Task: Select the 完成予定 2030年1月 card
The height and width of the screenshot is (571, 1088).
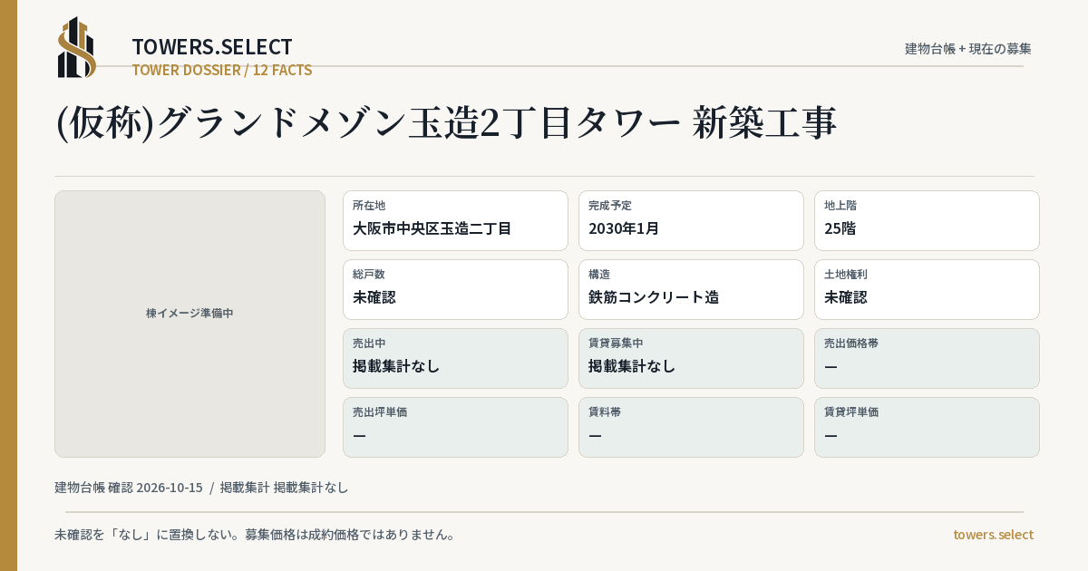Action: point(691,220)
